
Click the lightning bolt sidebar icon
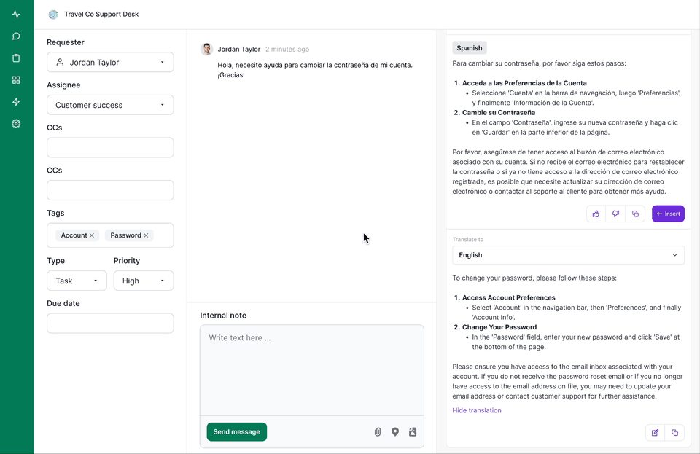tap(15, 102)
